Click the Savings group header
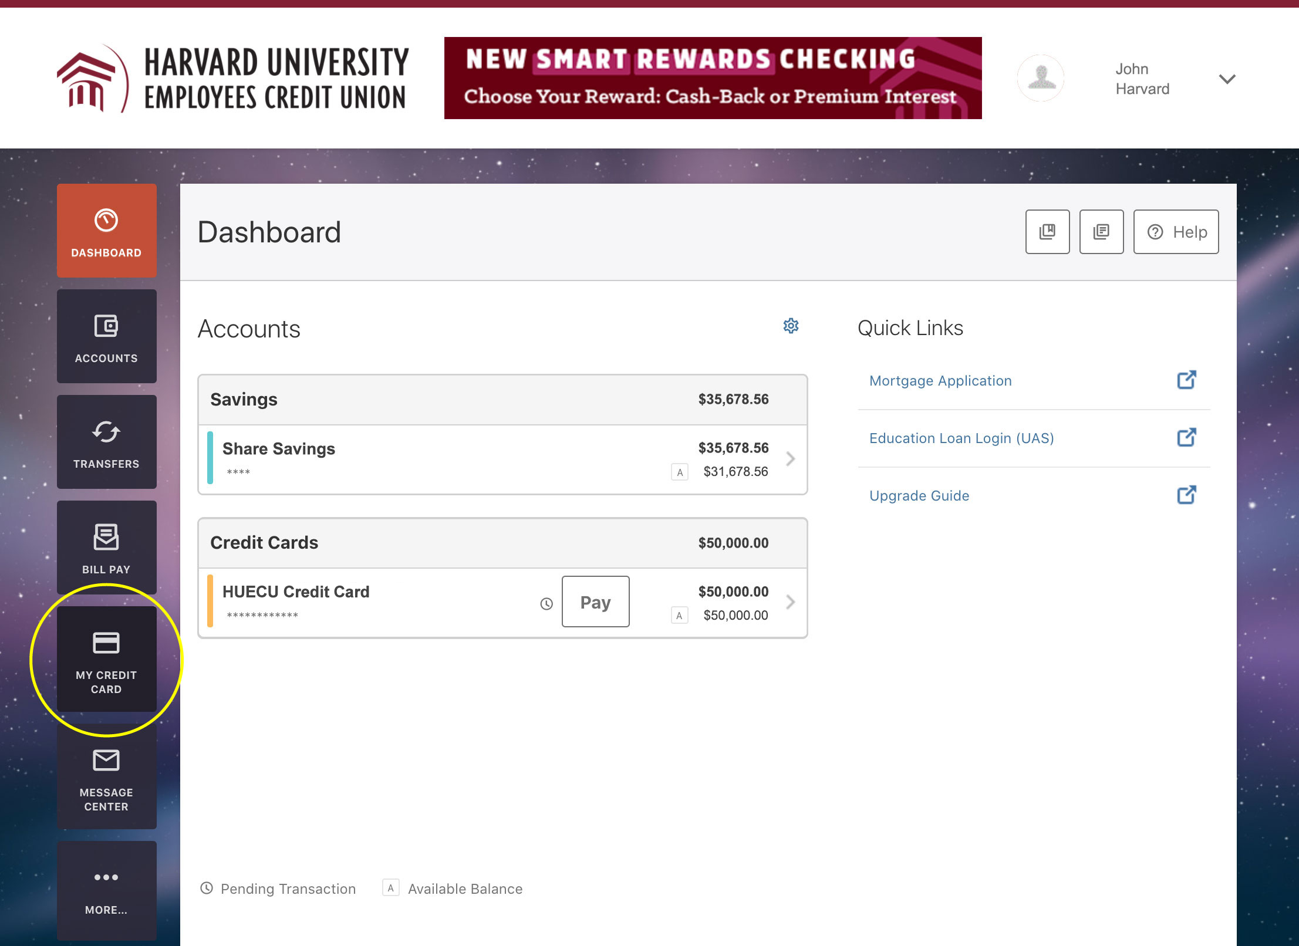The width and height of the screenshot is (1299, 946). [x=502, y=400]
